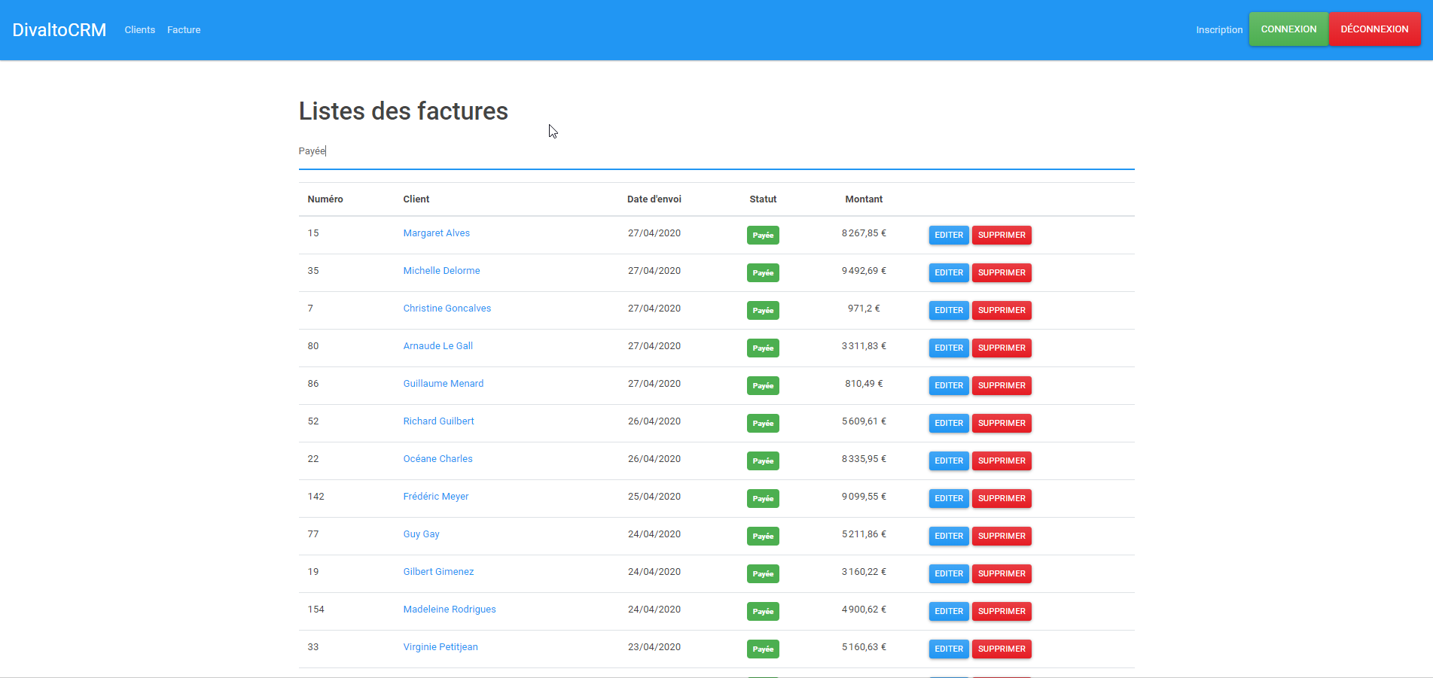Click the green CONNEXION button
The height and width of the screenshot is (678, 1433).
pos(1288,29)
